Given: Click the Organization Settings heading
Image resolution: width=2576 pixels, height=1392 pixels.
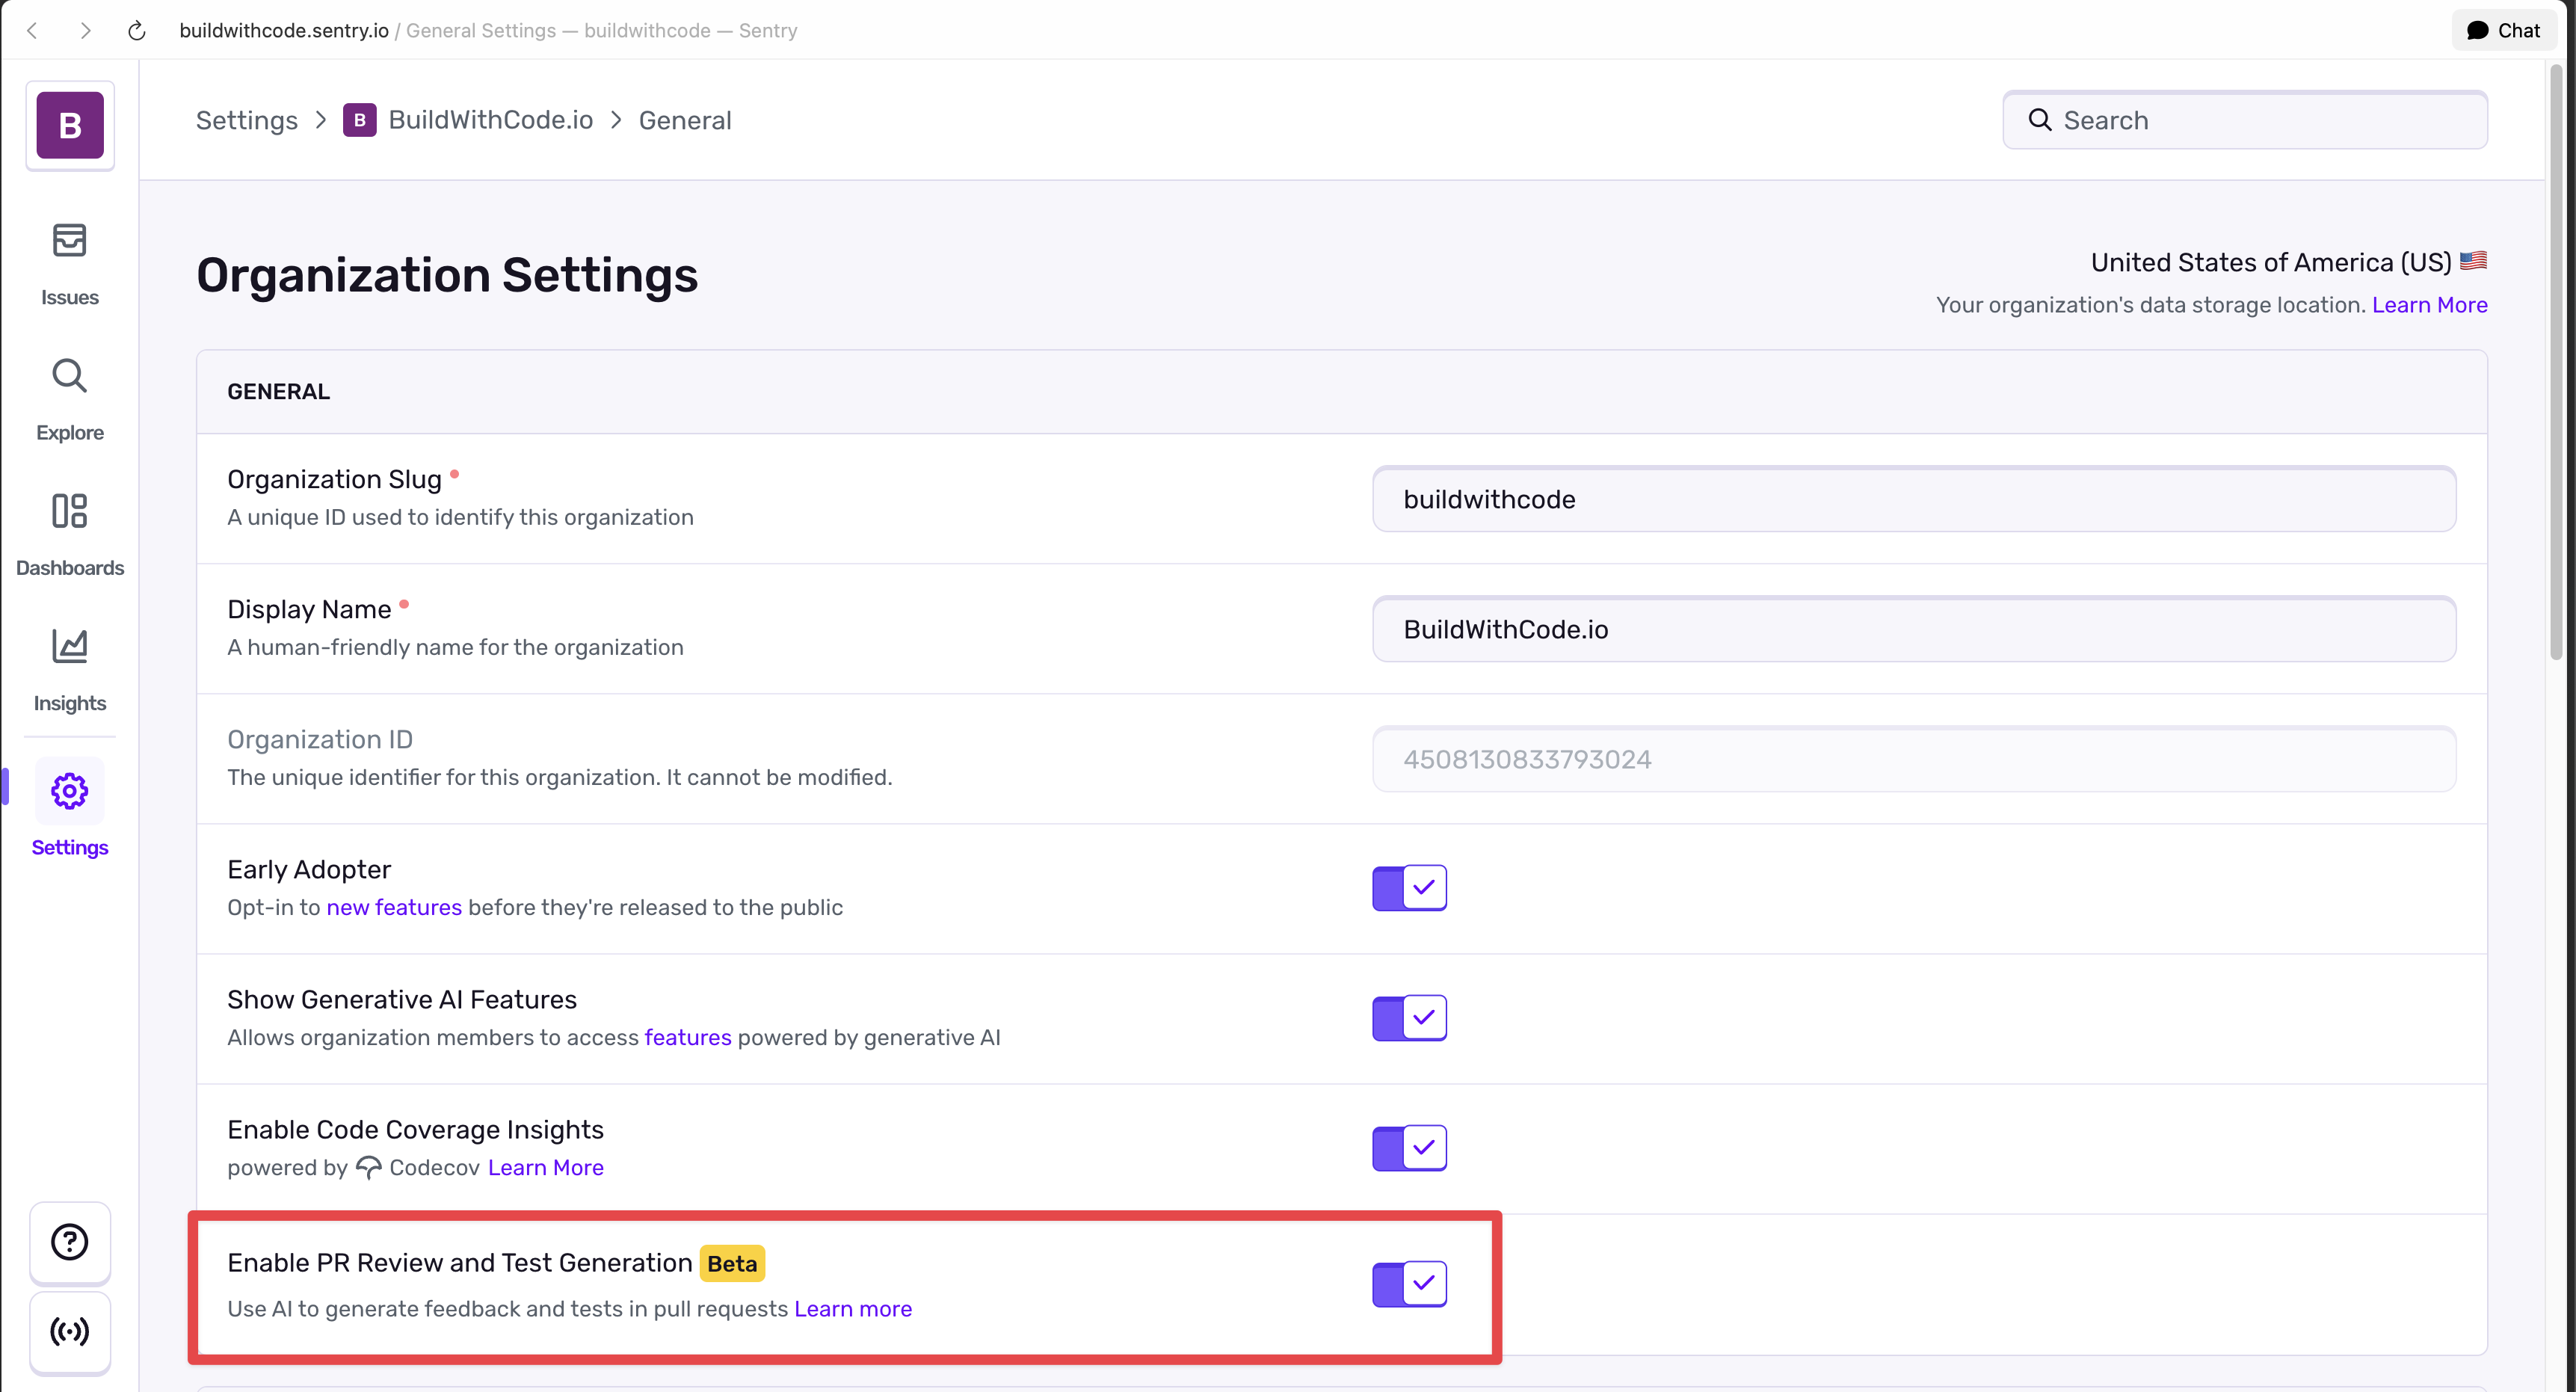Looking at the screenshot, I should pyautogui.click(x=447, y=275).
